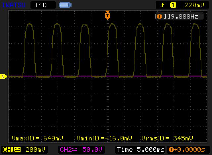Select the Vmin(1)=-16.0mV measurement
The height and width of the screenshot is (155, 212).
104,138
